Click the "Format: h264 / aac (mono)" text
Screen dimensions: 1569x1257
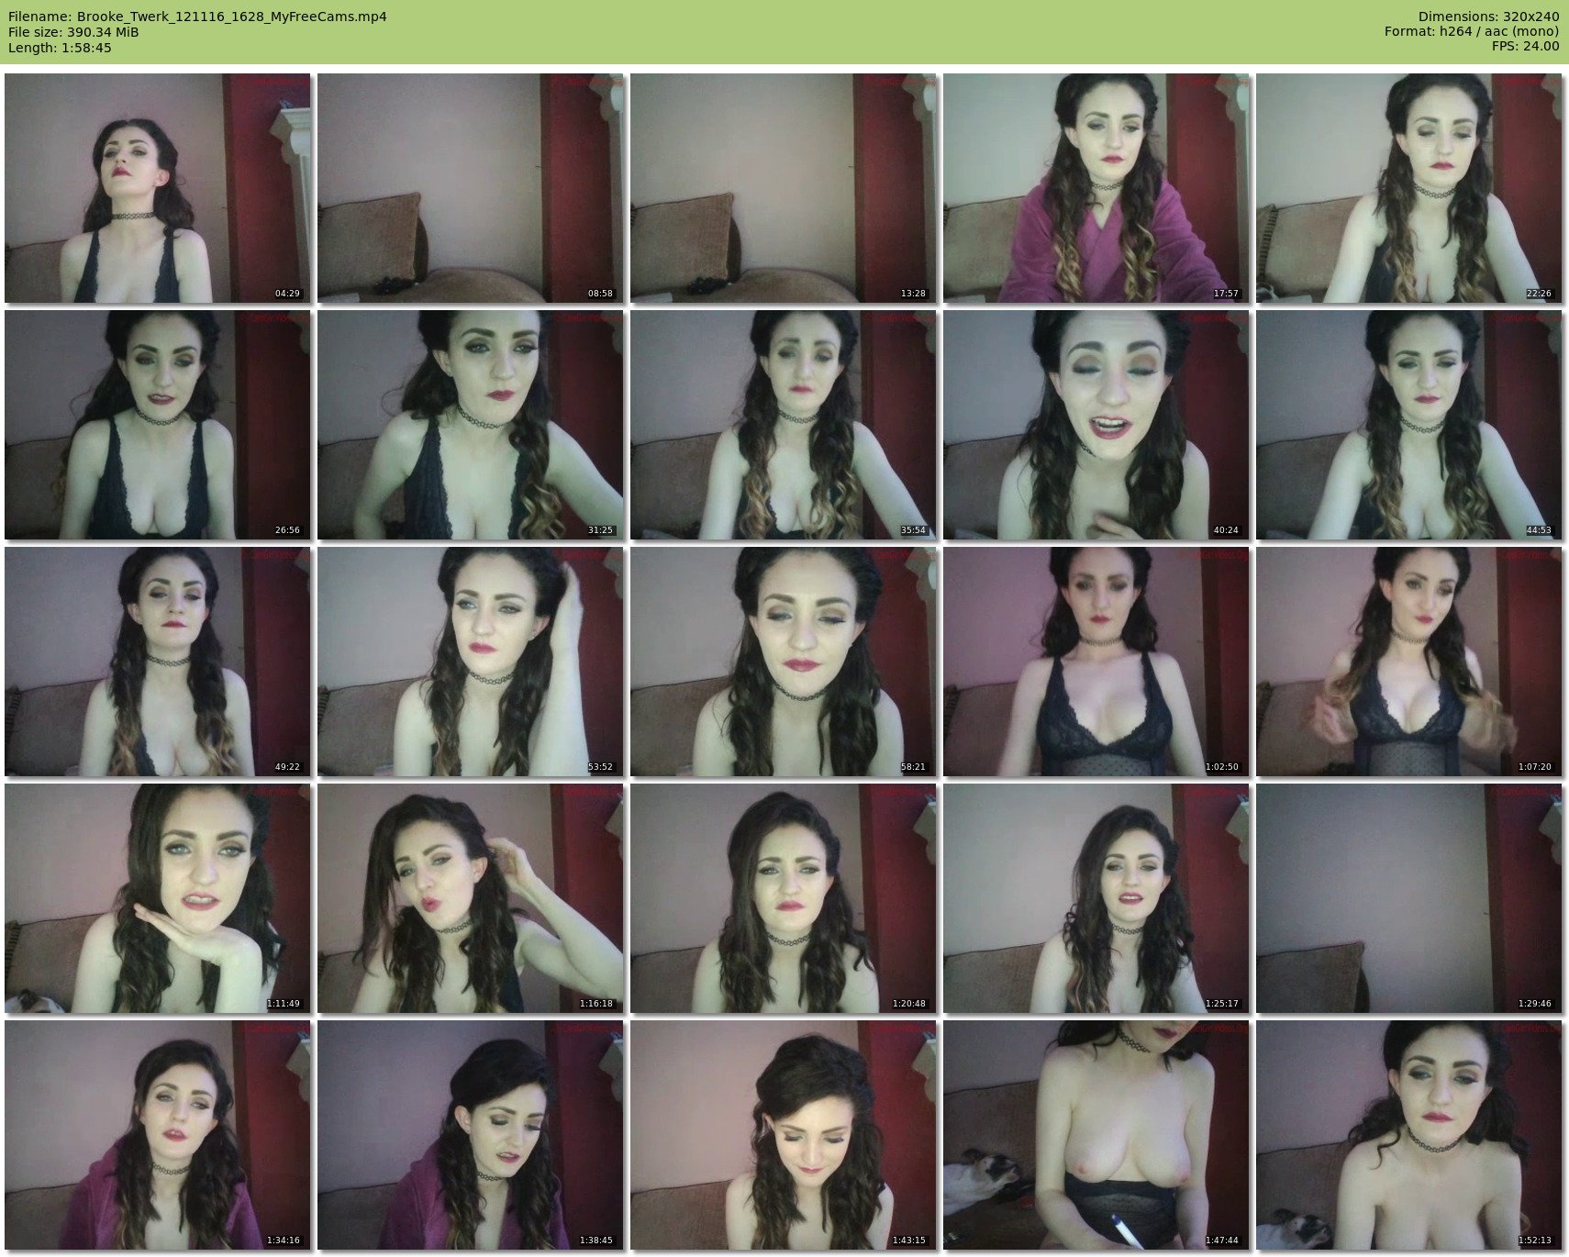(x=1472, y=32)
